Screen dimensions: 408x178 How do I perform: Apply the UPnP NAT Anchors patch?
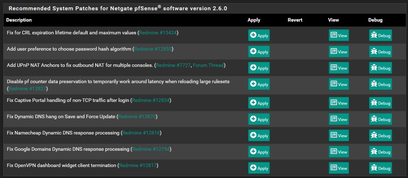[x=259, y=68]
